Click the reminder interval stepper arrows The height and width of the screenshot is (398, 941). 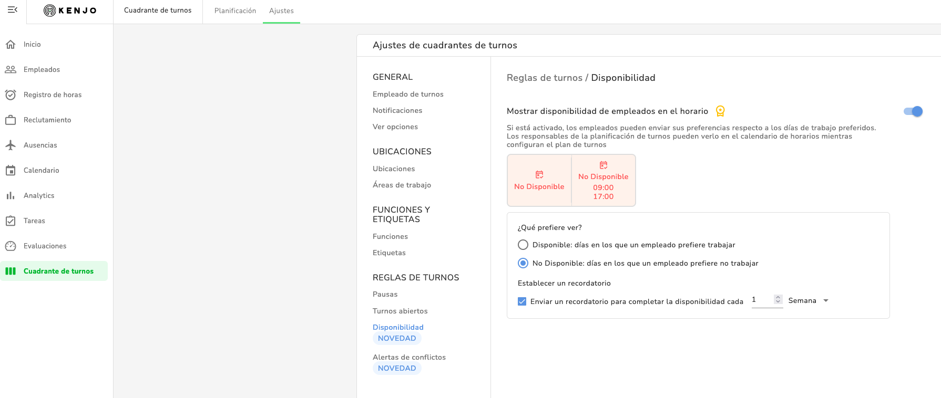778,299
